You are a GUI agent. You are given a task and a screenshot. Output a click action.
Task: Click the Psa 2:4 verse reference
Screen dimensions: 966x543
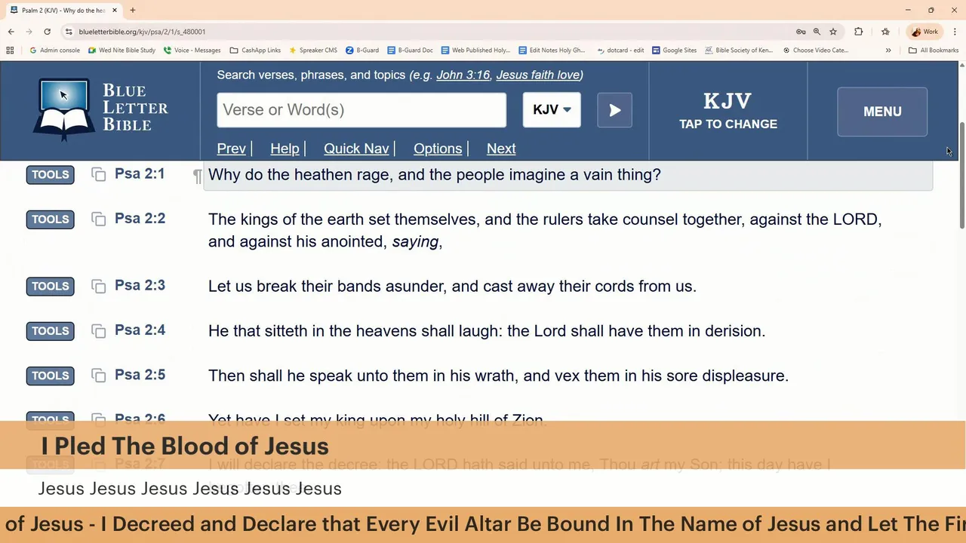[x=140, y=330]
